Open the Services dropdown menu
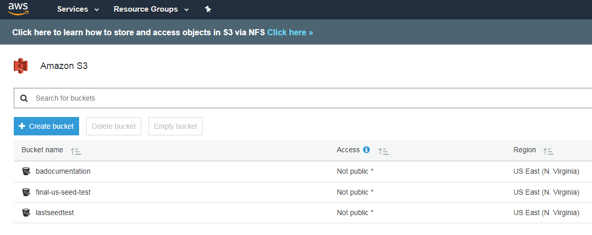Viewport: 592px width, 235px height. (78, 9)
